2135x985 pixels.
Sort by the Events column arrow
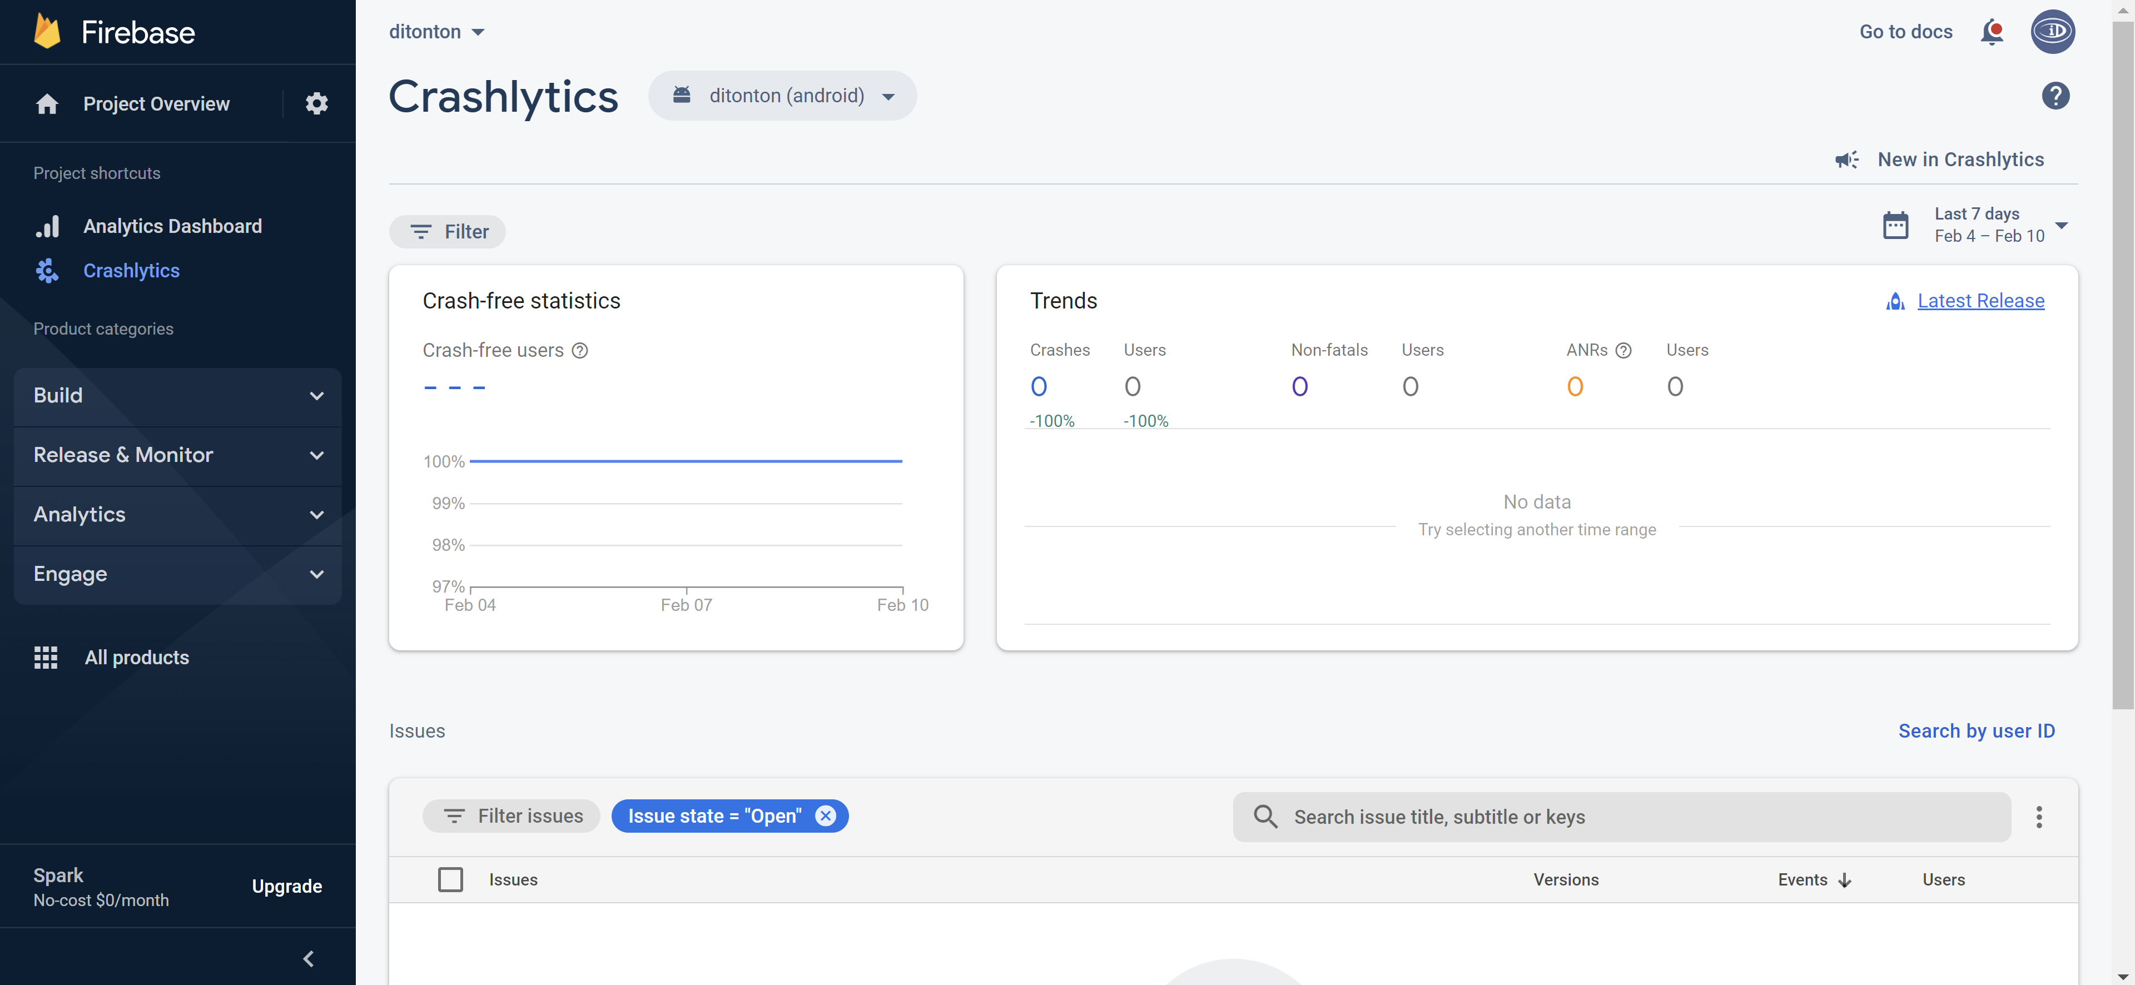1845,880
